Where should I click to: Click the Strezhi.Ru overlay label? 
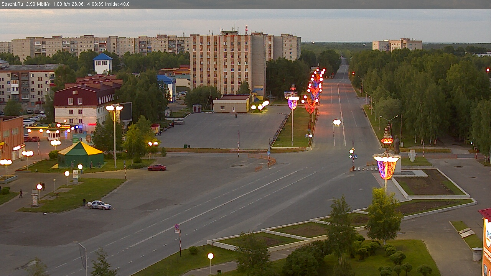[13, 4]
